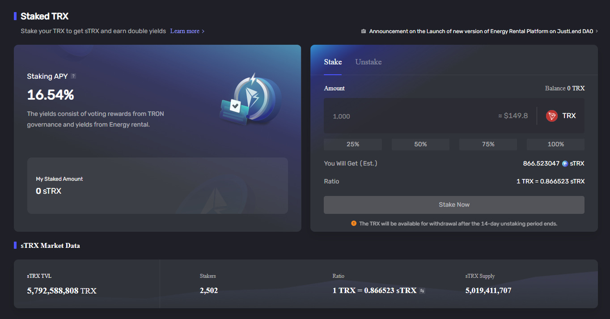Switch to the Unstake tab

[369, 62]
